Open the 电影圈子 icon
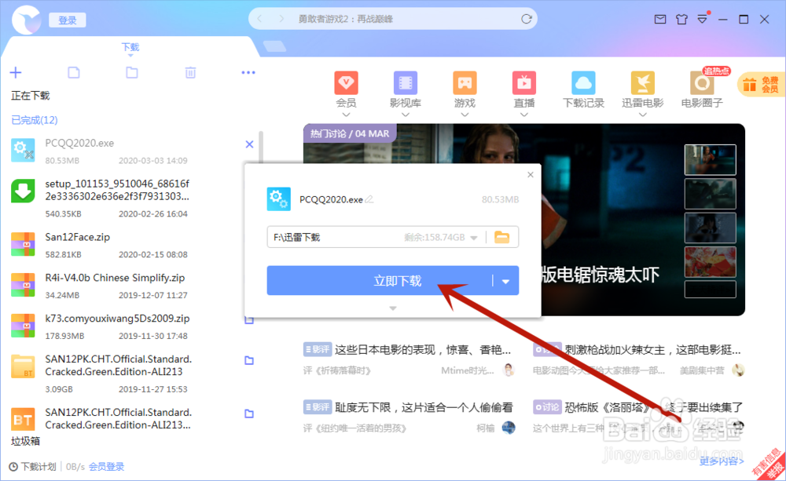This screenshot has width=786, height=481. pyautogui.click(x=702, y=83)
